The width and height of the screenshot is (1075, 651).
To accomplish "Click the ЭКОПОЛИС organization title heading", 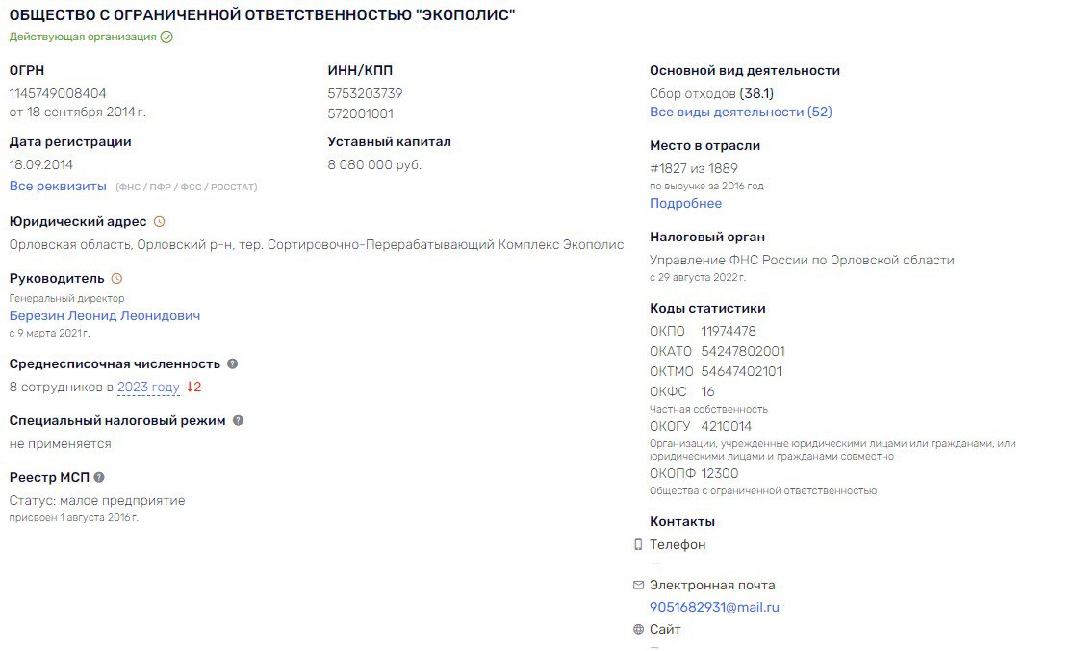I will click(262, 14).
